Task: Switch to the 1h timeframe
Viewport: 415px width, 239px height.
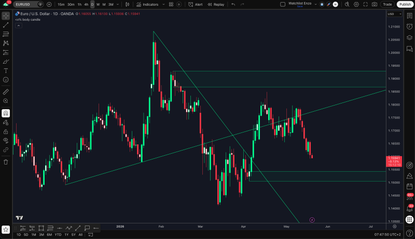Action: [x=79, y=5]
